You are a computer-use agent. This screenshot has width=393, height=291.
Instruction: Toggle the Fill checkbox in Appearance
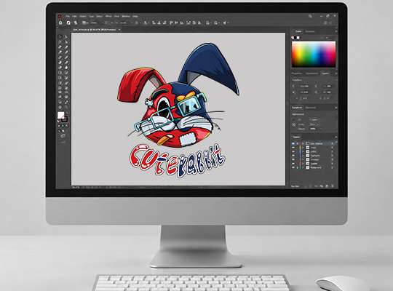point(293,120)
